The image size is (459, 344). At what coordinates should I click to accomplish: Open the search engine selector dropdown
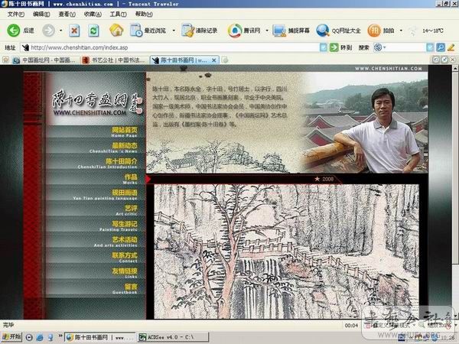[379, 47]
